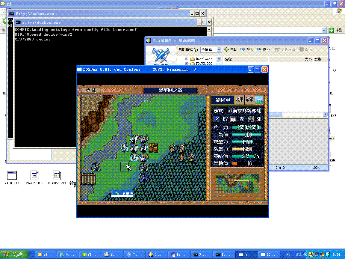Expand the FOUND.000 folder tree node
The width and height of the screenshot is (345, 259).
pos(187,64)
